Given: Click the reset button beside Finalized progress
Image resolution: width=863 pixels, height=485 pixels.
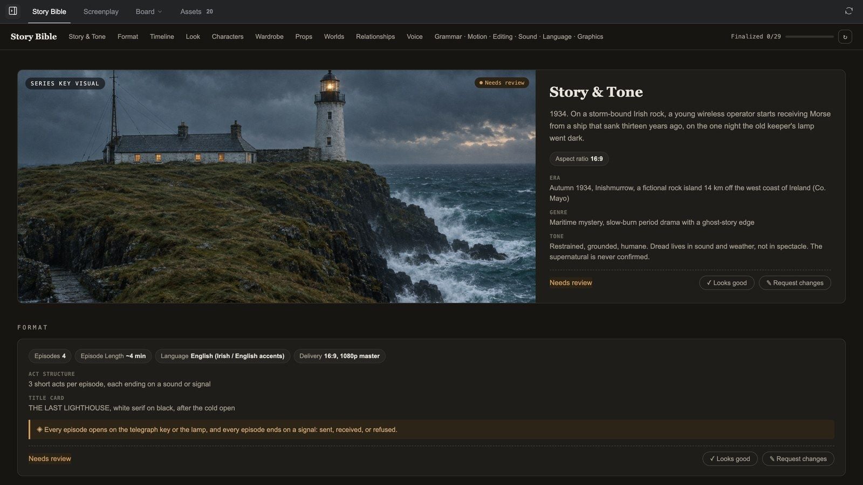Looking at the screenshot, I should 845,37.
